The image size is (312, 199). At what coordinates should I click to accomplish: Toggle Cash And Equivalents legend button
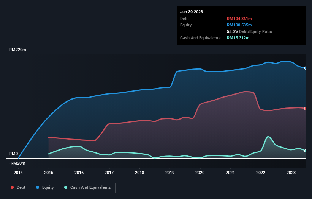click(87, 188)
